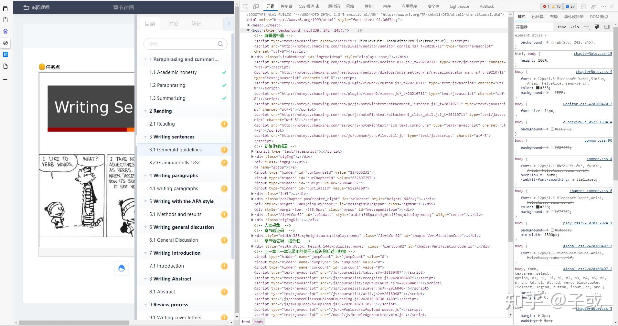Expand the head element node

pos(249,25)
